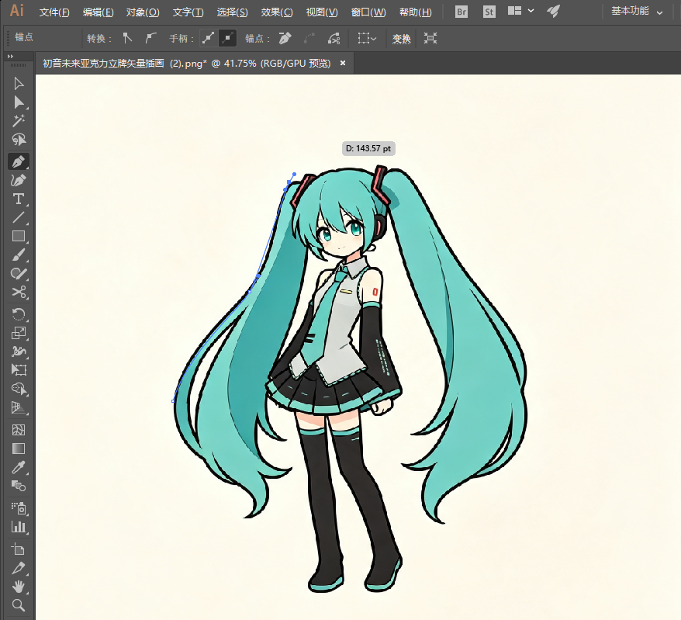Click remove selected anchor points icon
The width and height of the screenshot is (681, 620).
point(285,38)
